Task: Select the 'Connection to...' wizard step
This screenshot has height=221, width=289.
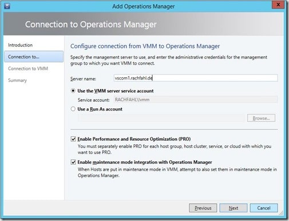Action: click(x=34, y=57)
